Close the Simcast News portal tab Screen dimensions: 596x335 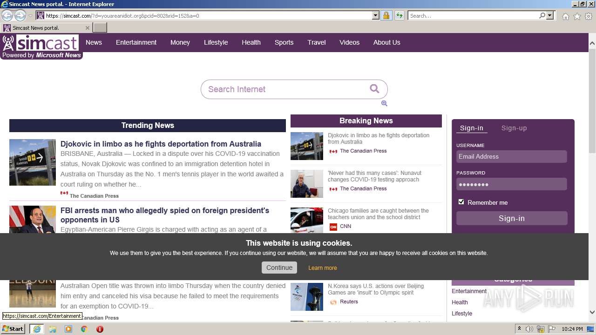(x=88, y=28)
